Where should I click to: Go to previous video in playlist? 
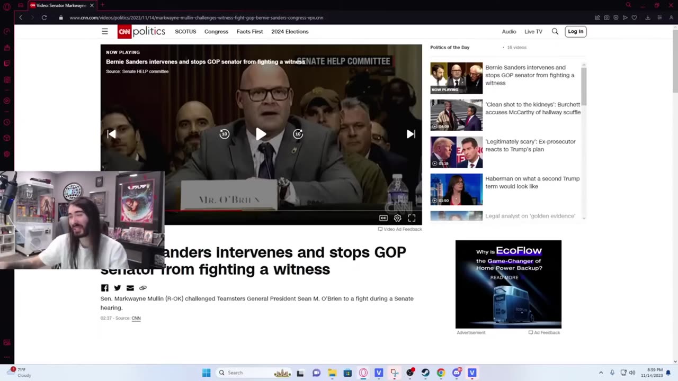pyautogui.click(x=111, y=134)
